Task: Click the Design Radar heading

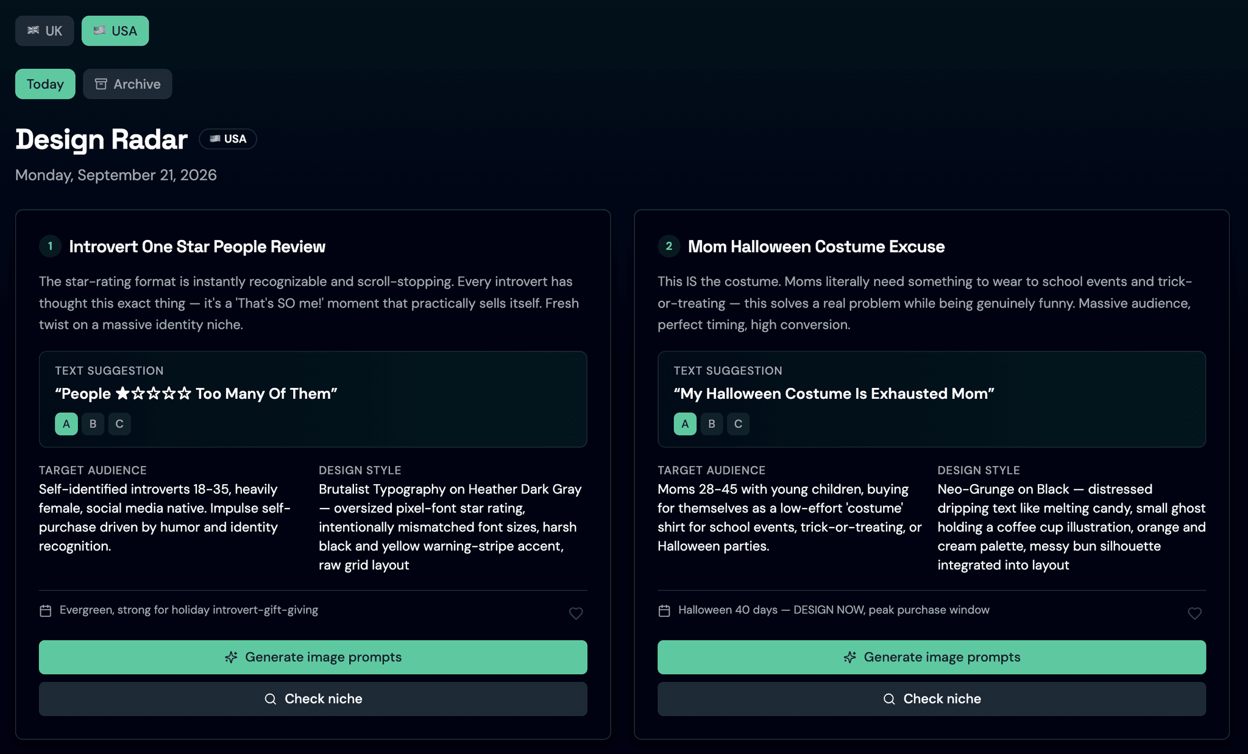Action: point(101,139)
